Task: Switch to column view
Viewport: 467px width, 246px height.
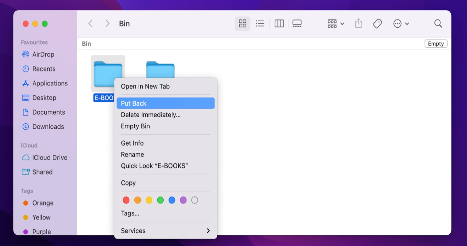Action: [279, 24]
